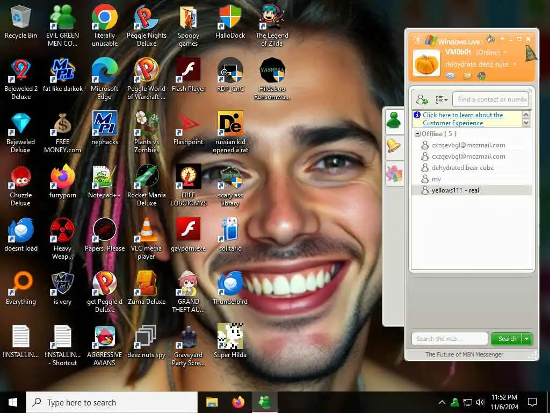
Task: Focus the Find a contact search field
Action: click(x=490, y=99)
